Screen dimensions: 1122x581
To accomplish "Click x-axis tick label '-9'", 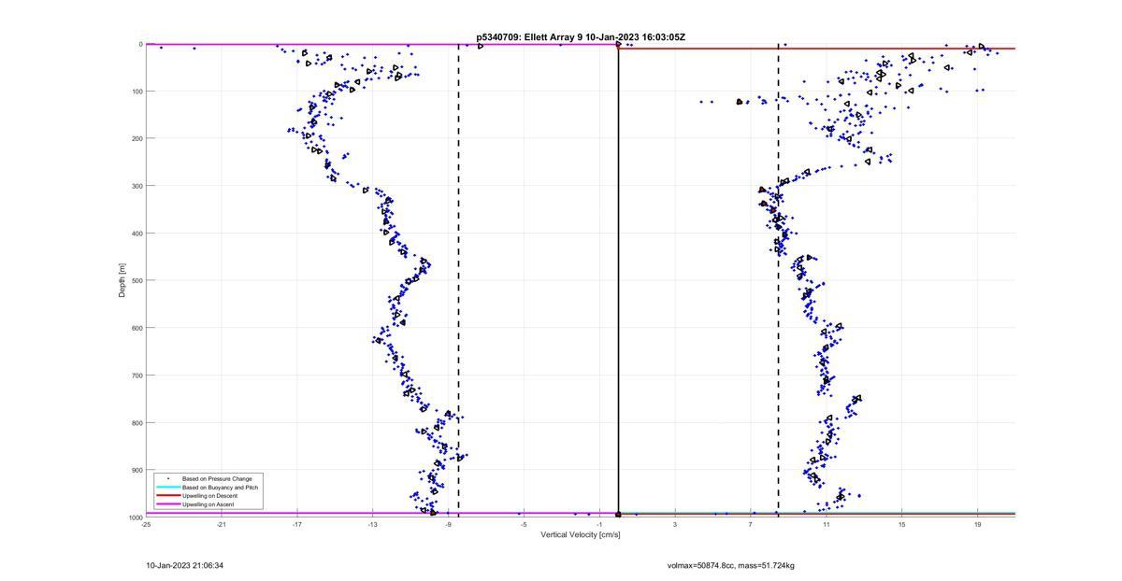I will [448, 525].
